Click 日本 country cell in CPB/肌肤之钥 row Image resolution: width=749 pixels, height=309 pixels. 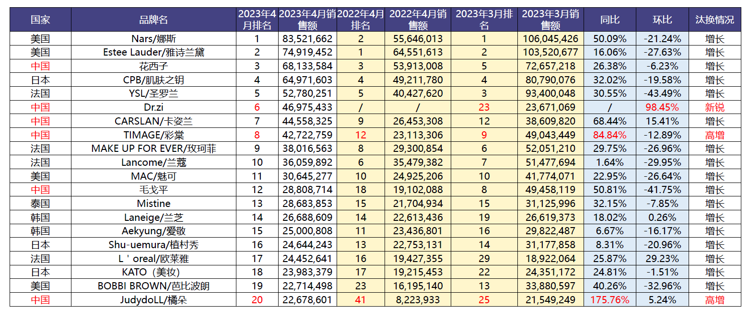(x=40, y=80)
